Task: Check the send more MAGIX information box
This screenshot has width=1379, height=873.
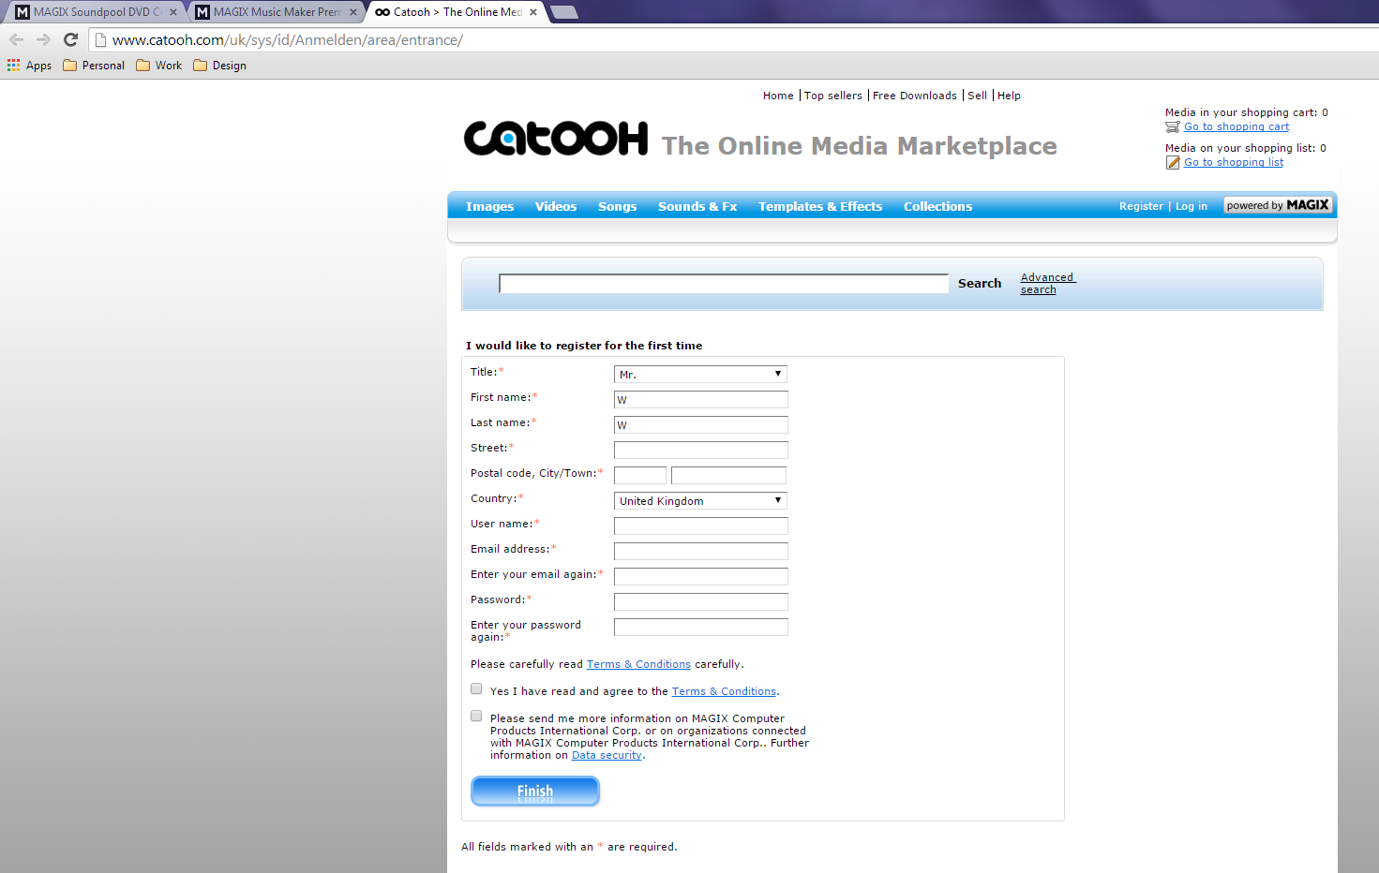Action: click(x=476, y=716)
